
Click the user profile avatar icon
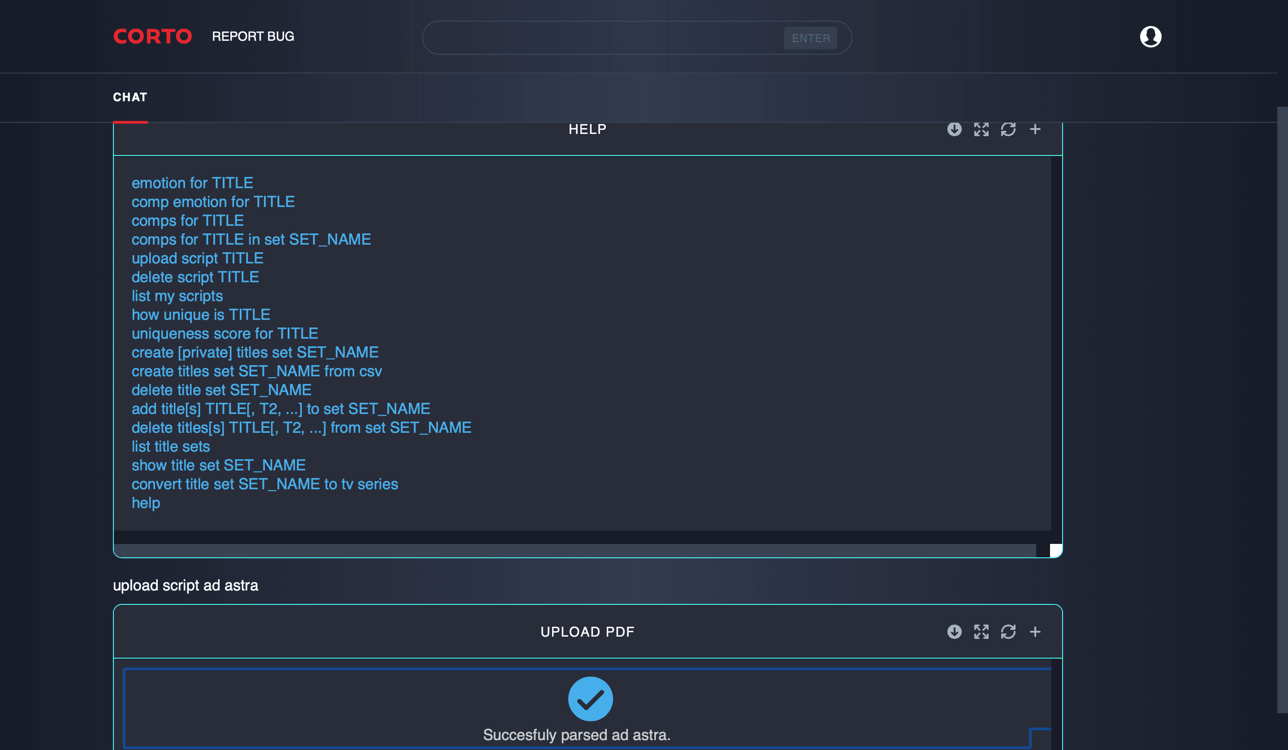pos(1150,37)
